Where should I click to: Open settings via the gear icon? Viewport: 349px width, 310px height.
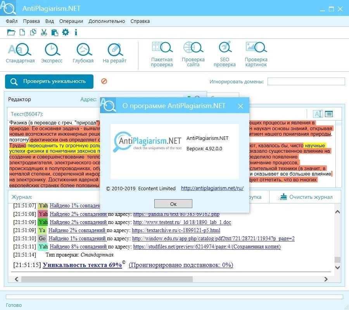point(66,32)
